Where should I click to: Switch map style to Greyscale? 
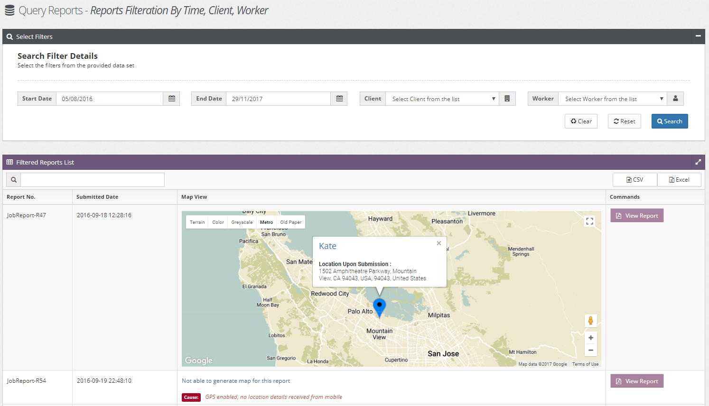(x=242, y=222)
